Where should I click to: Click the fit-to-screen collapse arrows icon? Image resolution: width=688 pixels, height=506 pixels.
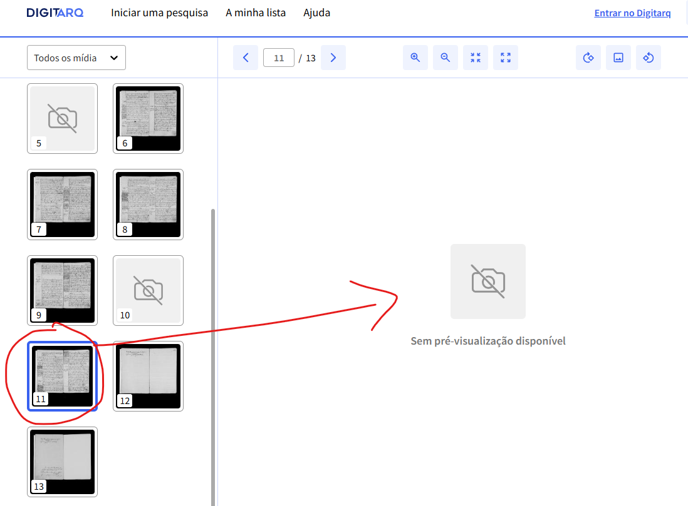(475, 58)
